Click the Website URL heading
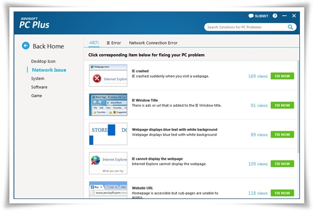Screen dimensions: 313x211 [142, 188]
